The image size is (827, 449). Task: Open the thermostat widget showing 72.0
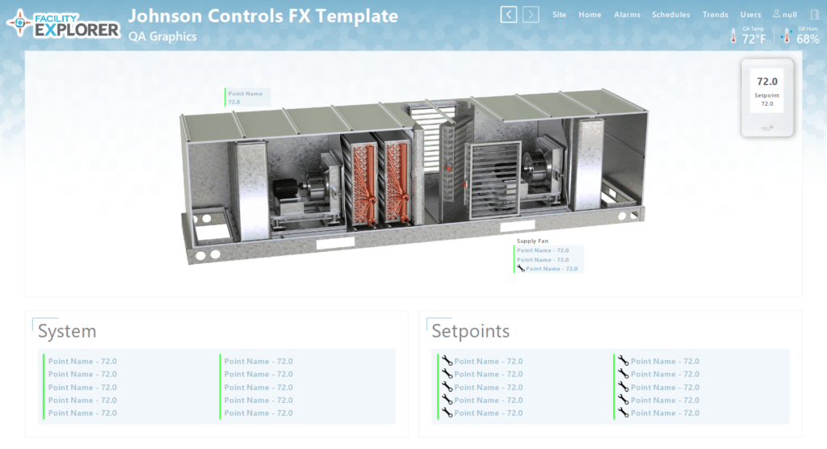[767, 98]
